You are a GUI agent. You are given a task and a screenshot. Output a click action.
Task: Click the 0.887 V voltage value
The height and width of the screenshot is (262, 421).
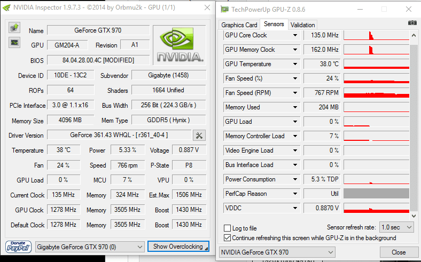[189, 150]
